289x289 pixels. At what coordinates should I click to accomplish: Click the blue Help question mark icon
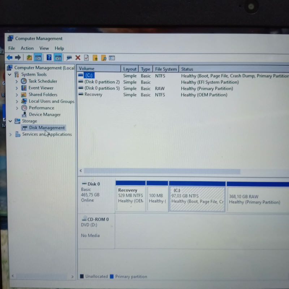click(49, 57)
